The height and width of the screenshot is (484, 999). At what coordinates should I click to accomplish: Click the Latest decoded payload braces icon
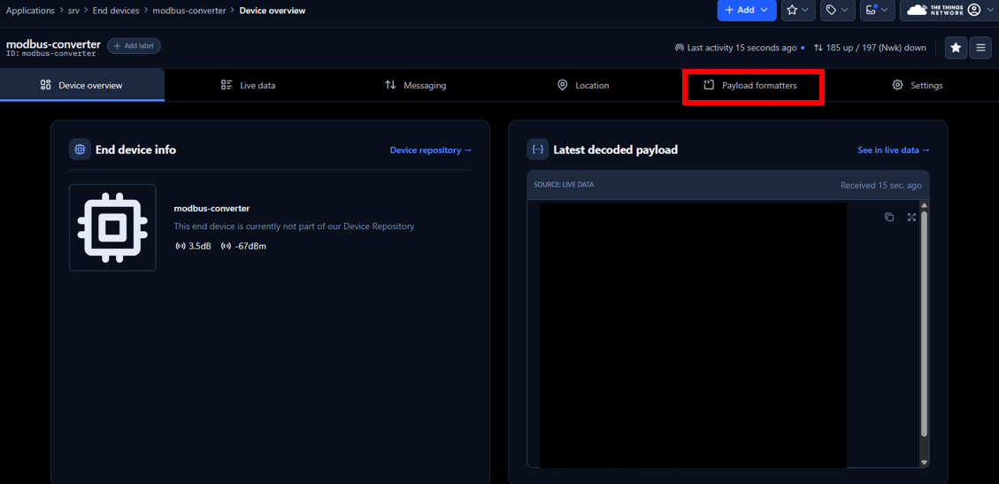tap(538, 150)
